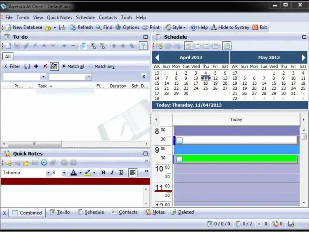
Task: Clear the filter row with the X button
Action: [144, 77]
